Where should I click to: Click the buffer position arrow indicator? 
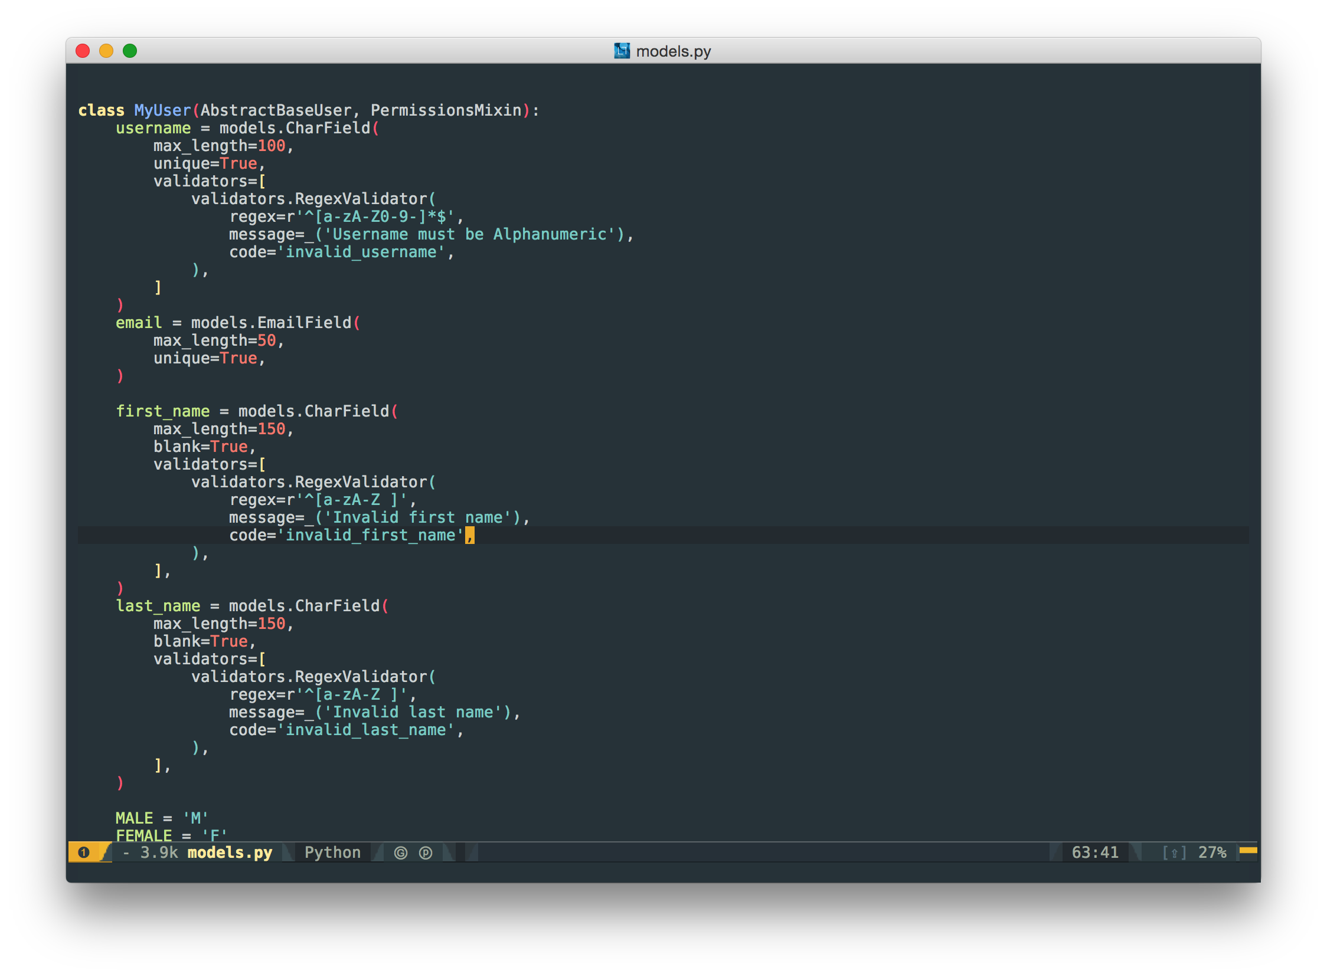coord(1174,853)
